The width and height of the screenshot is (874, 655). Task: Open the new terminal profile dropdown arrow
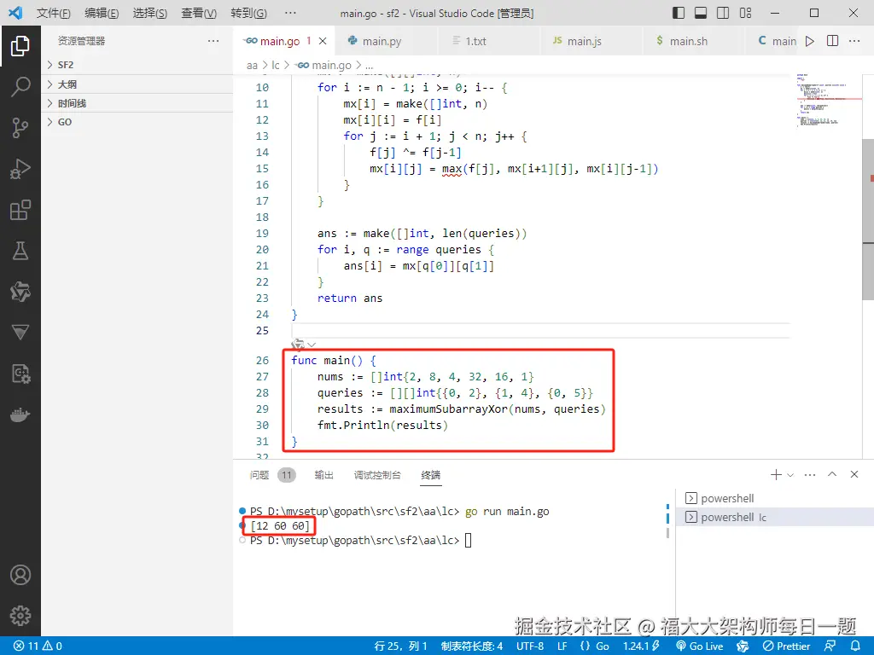(790, 475)
